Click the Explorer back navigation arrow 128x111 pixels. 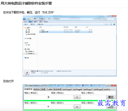[x=24, y=19]
